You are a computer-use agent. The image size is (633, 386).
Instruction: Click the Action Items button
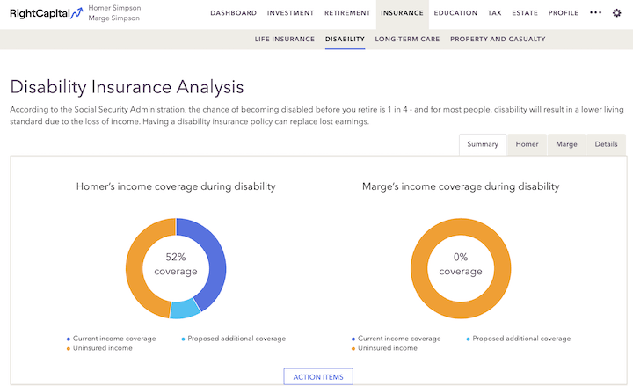tap(318, 376)
